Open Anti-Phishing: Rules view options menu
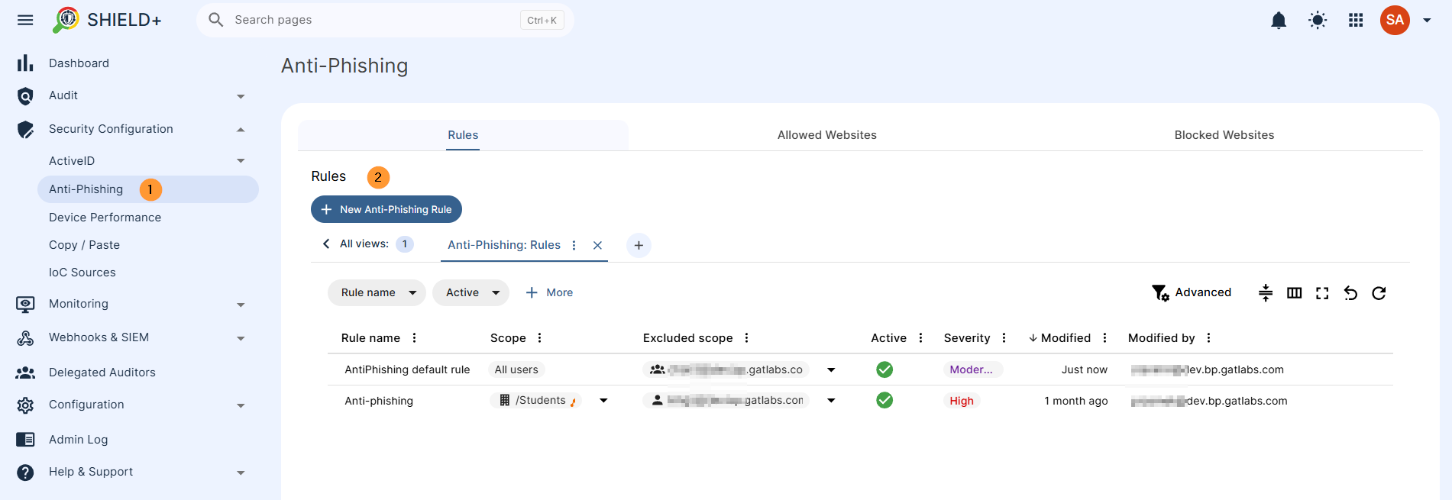Viewport: 1452px width, 500px height. point(574,245)
